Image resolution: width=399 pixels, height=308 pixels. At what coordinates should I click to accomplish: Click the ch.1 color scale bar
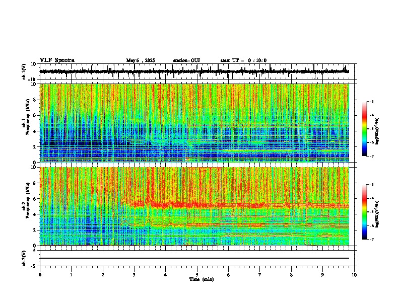point(365,129)
